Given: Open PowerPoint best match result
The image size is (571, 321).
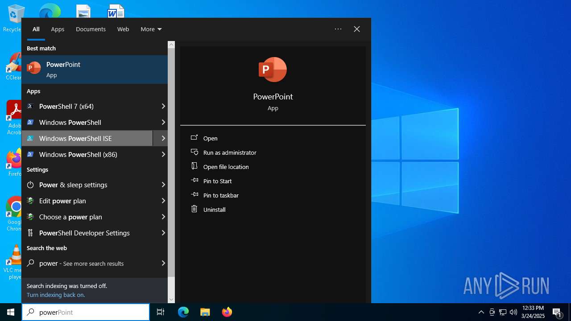Looking at the screenshot, I should pos(95,70).
